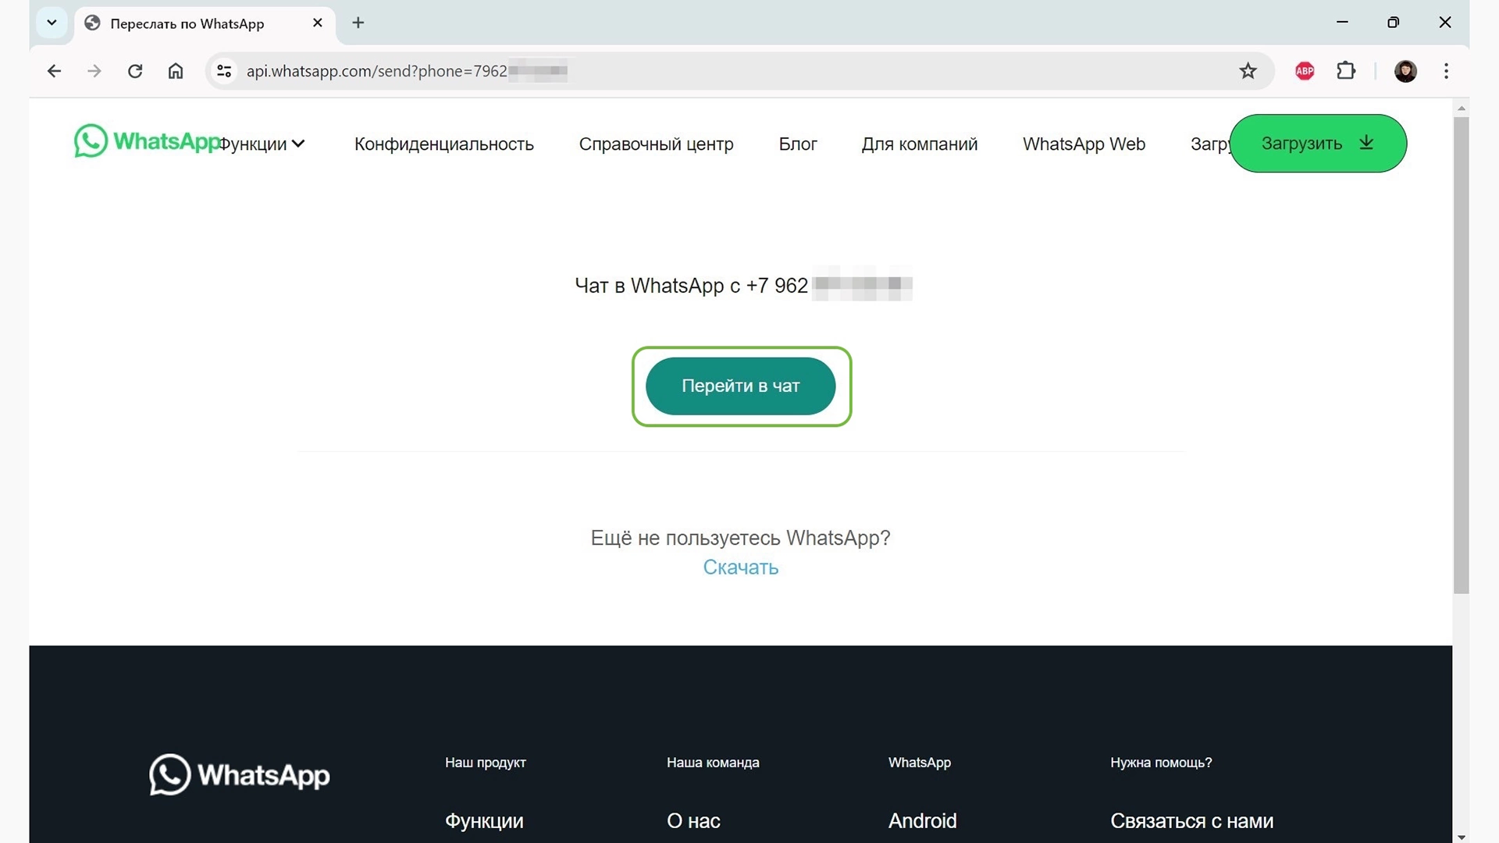Click the Перейти в чат button

740,385
